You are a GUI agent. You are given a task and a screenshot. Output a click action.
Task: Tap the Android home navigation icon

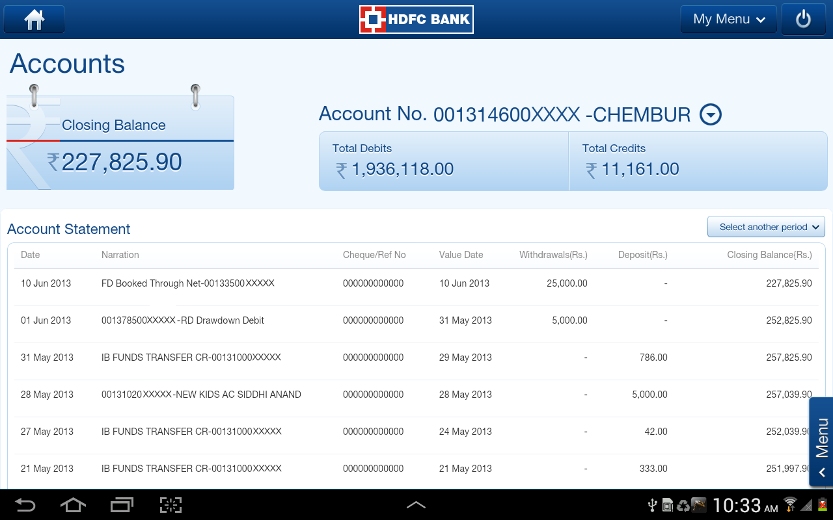click(x=73, y=505)
